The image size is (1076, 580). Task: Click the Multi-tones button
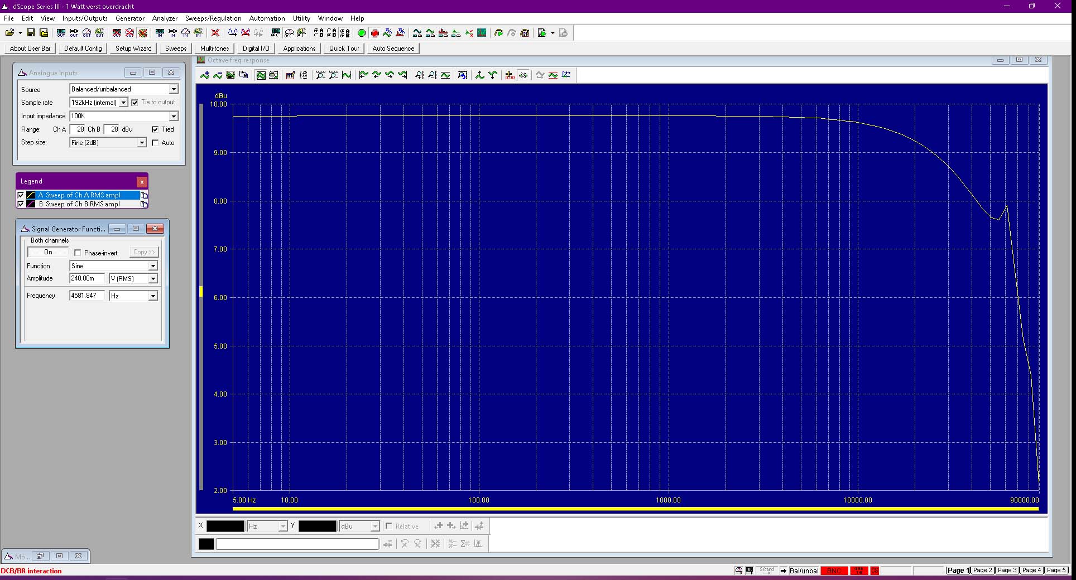[x=214, y=49]
